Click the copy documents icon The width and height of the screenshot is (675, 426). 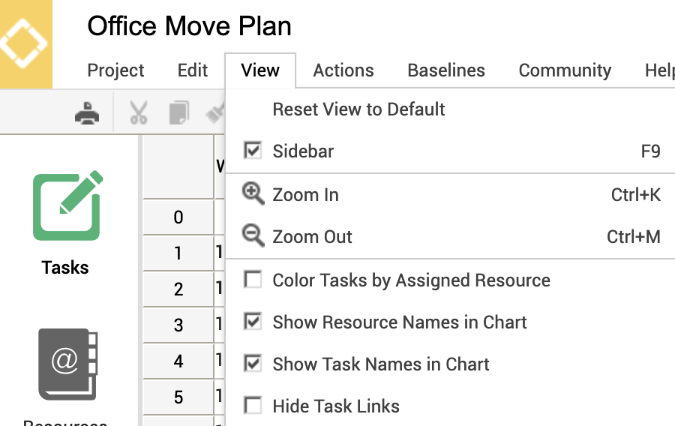(178, 113)
